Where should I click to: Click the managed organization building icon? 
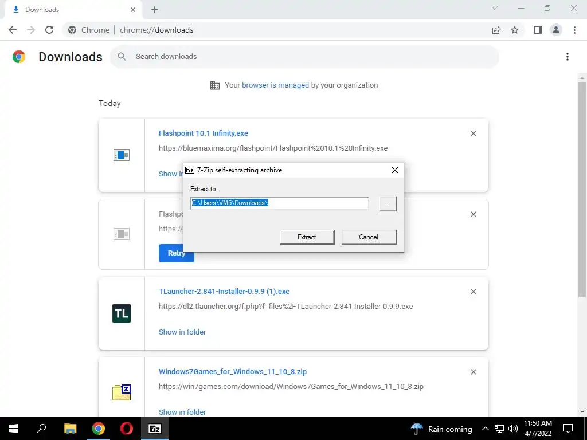point(215,85)
